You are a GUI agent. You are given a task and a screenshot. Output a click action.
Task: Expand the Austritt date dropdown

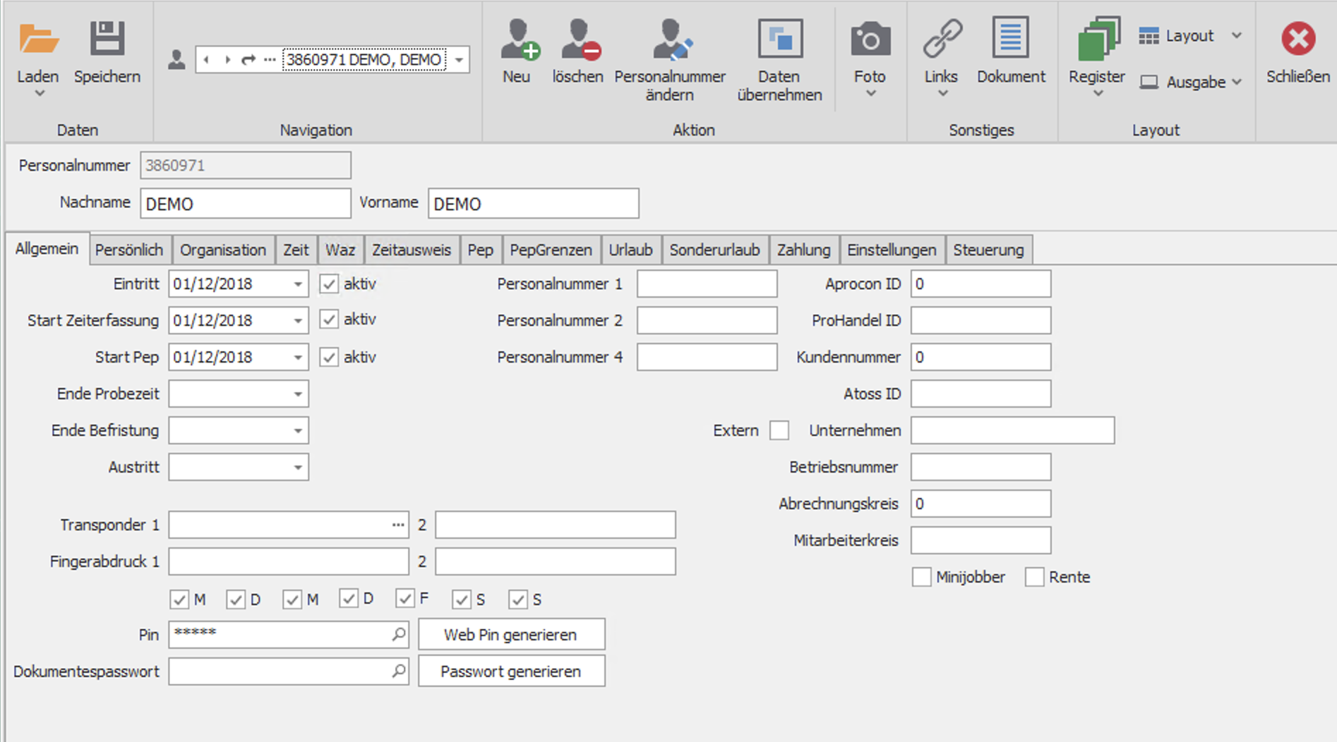coord(298,468)
